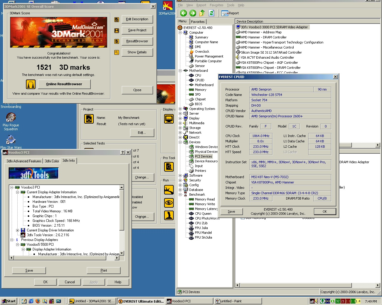The width and height of the screenshot is (382, 305).
Task: Click the Start button
Action: click(x=9, y=301)
